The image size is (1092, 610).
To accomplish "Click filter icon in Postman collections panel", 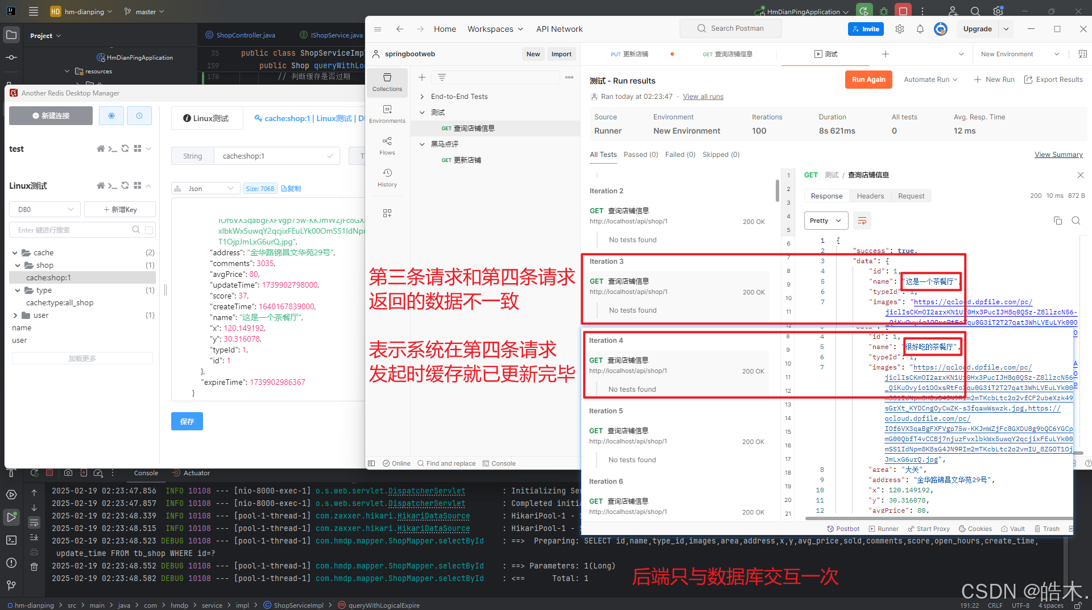I will click(x=442, y=77).
